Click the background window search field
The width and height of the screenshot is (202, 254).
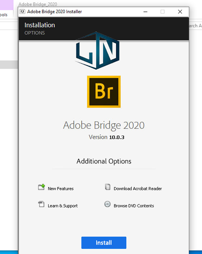click(x=196, y=25)
